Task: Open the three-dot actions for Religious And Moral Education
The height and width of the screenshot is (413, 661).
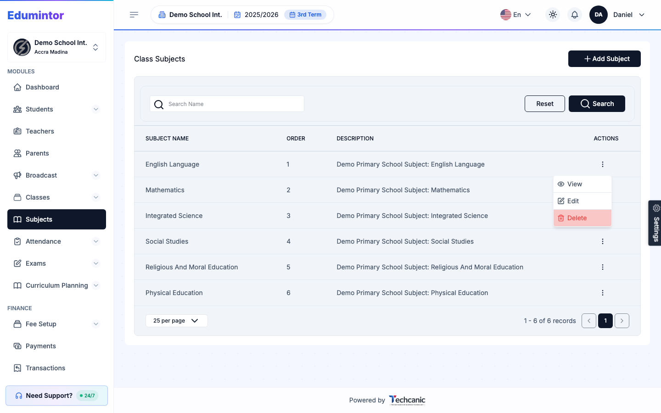Action: coord(603,267)
